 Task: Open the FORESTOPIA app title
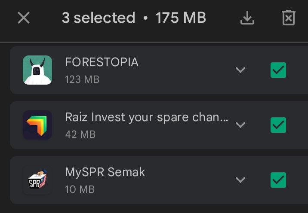click(102, 62)
